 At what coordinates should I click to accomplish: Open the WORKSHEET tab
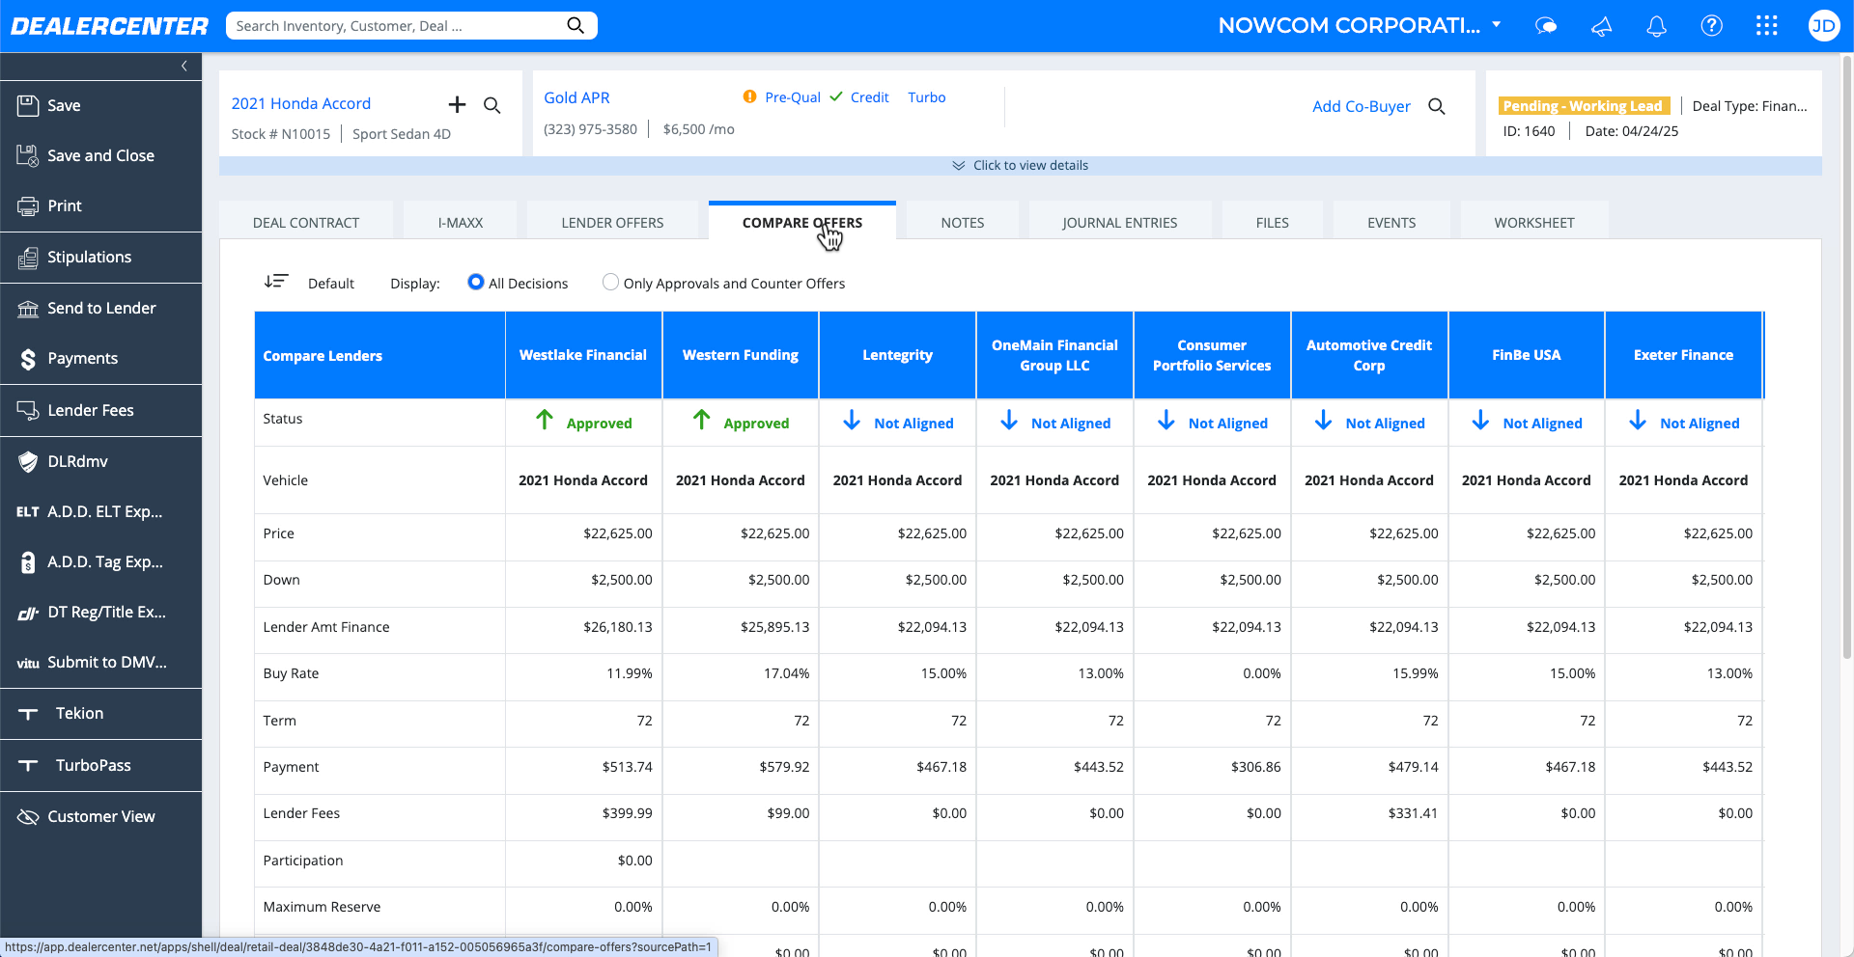click(1534, 223)
